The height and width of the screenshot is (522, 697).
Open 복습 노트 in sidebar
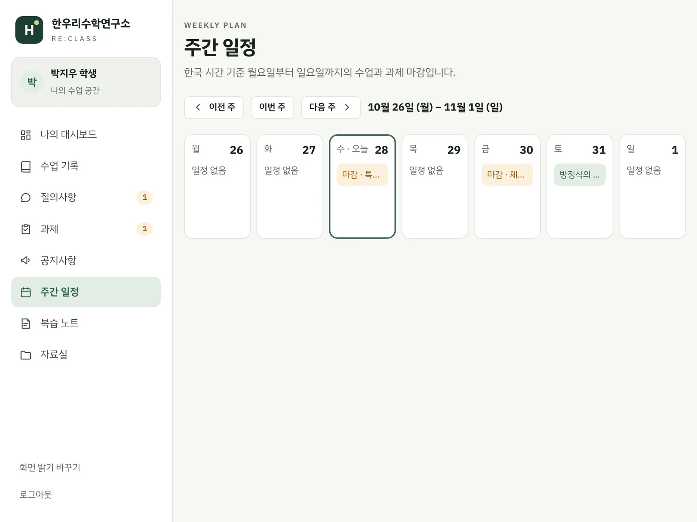(86, 323)
